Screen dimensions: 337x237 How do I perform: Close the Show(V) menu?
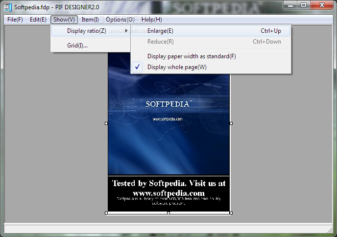tap(64, 20)
